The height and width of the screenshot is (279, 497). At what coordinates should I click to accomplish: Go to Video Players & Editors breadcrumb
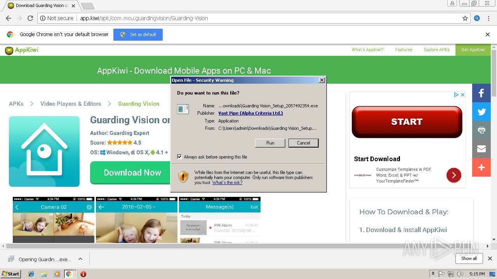tap(71, 104)
